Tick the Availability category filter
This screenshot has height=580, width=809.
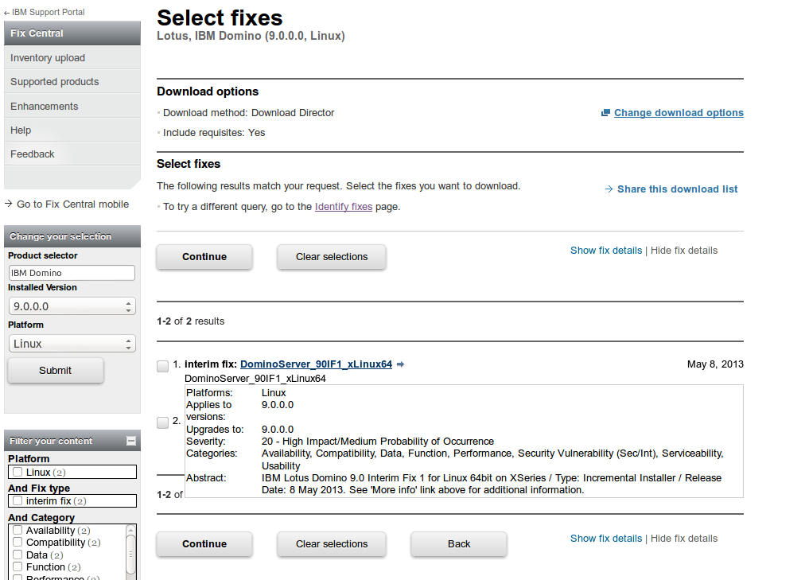point(18,530)
